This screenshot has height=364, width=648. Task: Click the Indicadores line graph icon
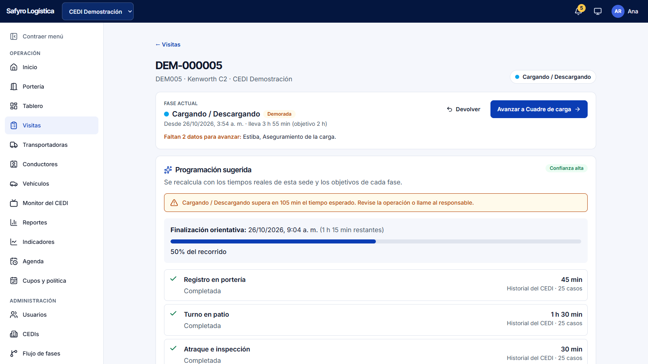(x=14, y=242)
